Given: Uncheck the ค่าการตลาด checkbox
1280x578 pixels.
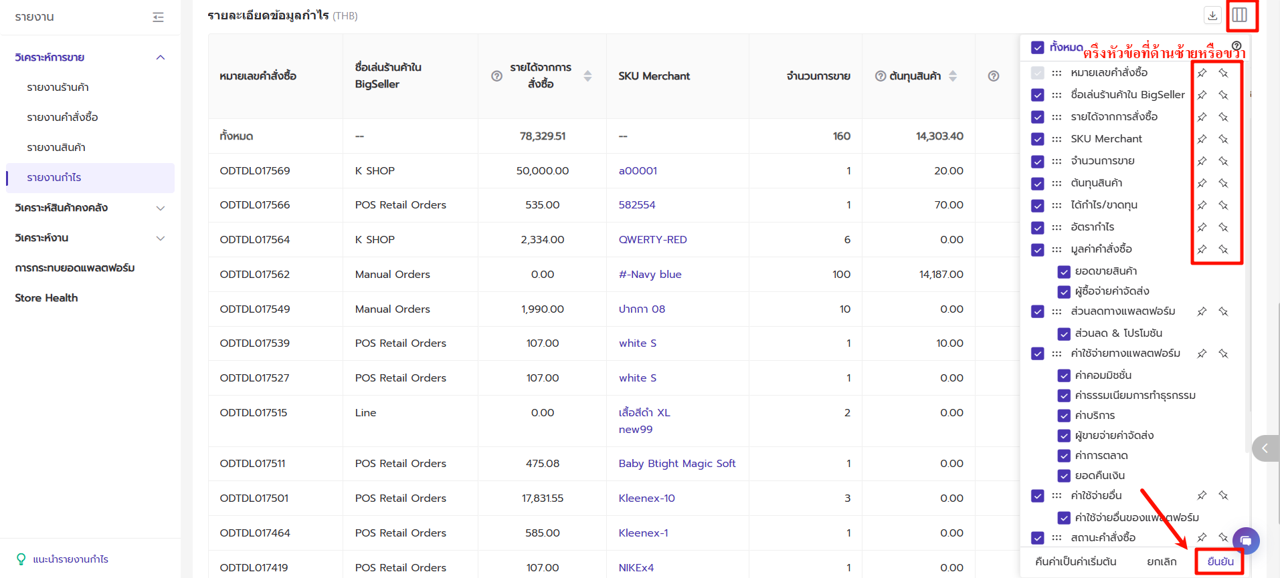Looking at the screenshot, I should click(x=1064, y=456).
